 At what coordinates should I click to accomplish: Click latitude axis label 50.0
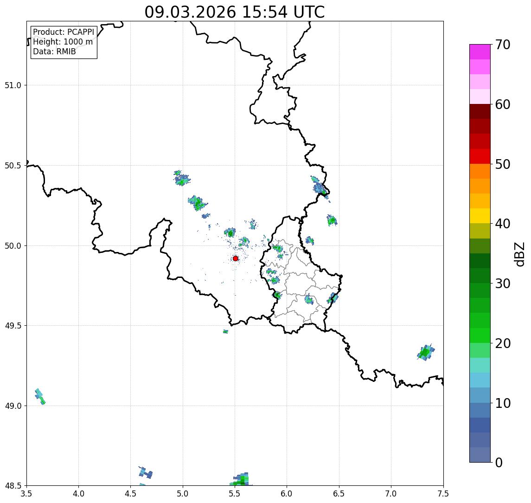[13, 246]
